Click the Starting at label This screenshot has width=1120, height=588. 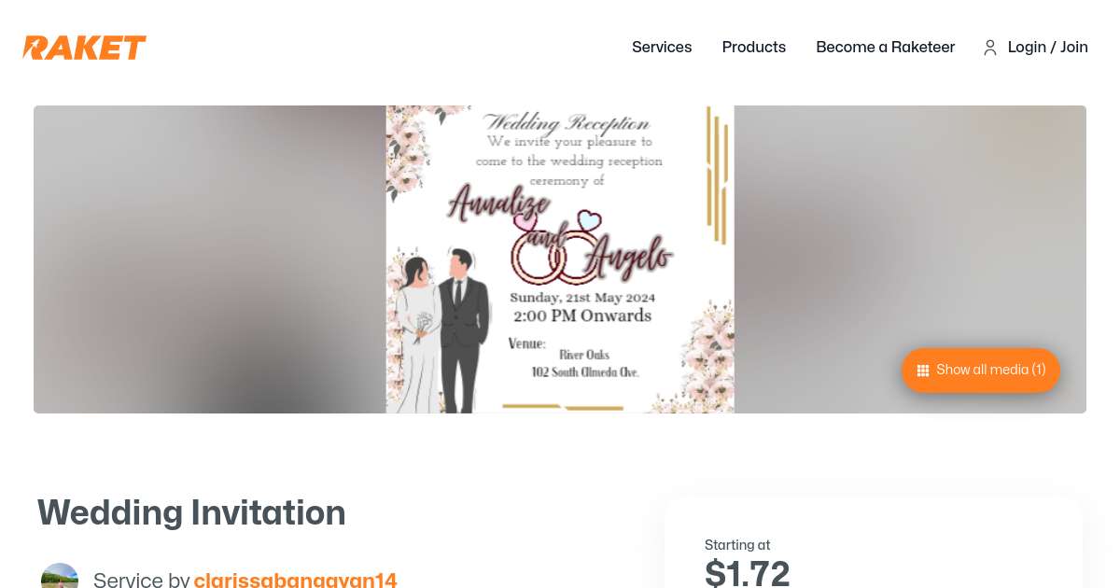737,545
